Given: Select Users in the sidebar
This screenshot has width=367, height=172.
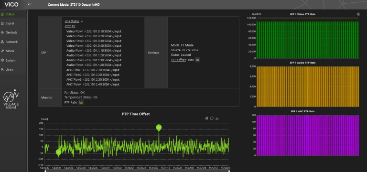Looking at the screenshot, I should pyautogui.click(x=10, y=69).
